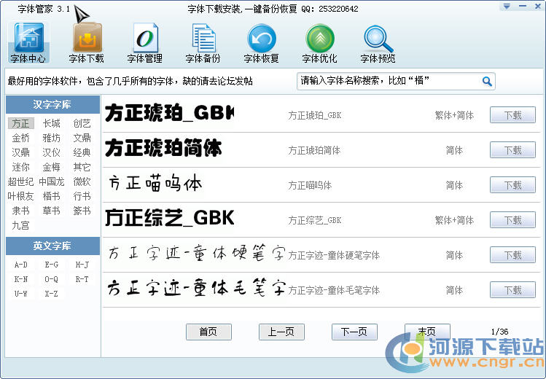Select the 经典 font category
Screen dimensions: 546x379
(x=82, y=153)
